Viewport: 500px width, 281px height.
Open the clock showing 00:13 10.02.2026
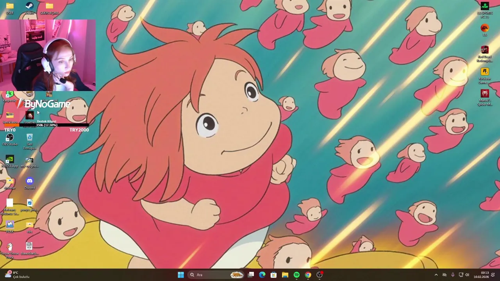(x=481, y=275)
